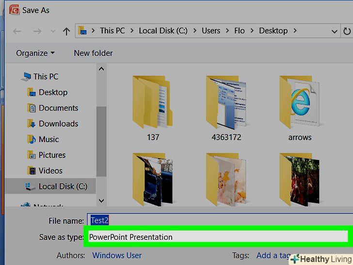353x265 pixels.
Task: Select This PC in the navigation tree
Action: [46, 77]
